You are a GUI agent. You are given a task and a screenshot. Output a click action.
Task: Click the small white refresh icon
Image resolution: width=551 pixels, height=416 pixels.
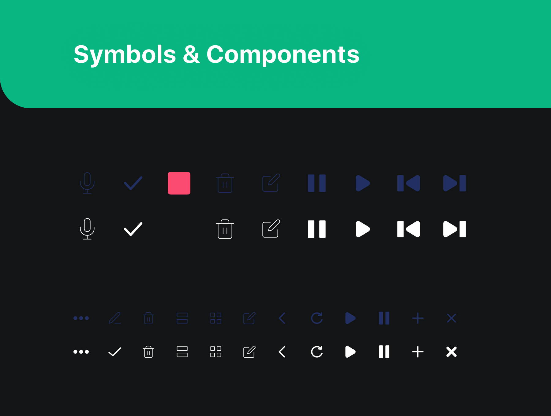(x=317, y=352)
